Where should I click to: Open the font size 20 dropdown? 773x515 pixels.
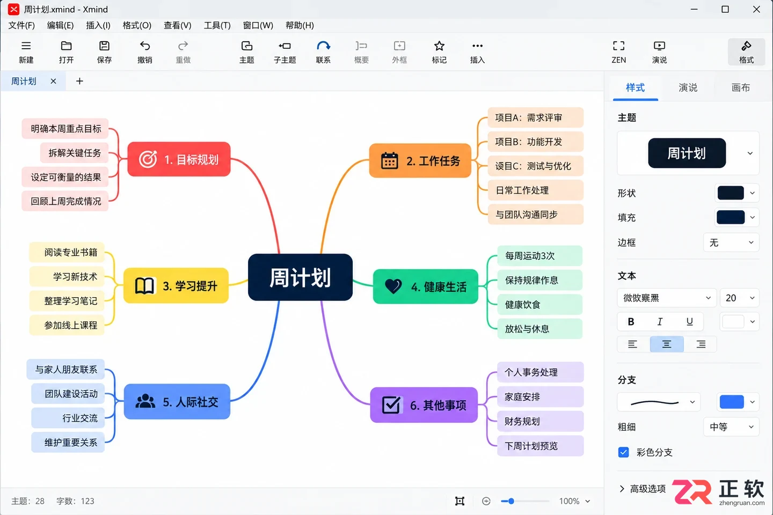tap(740, 298)
